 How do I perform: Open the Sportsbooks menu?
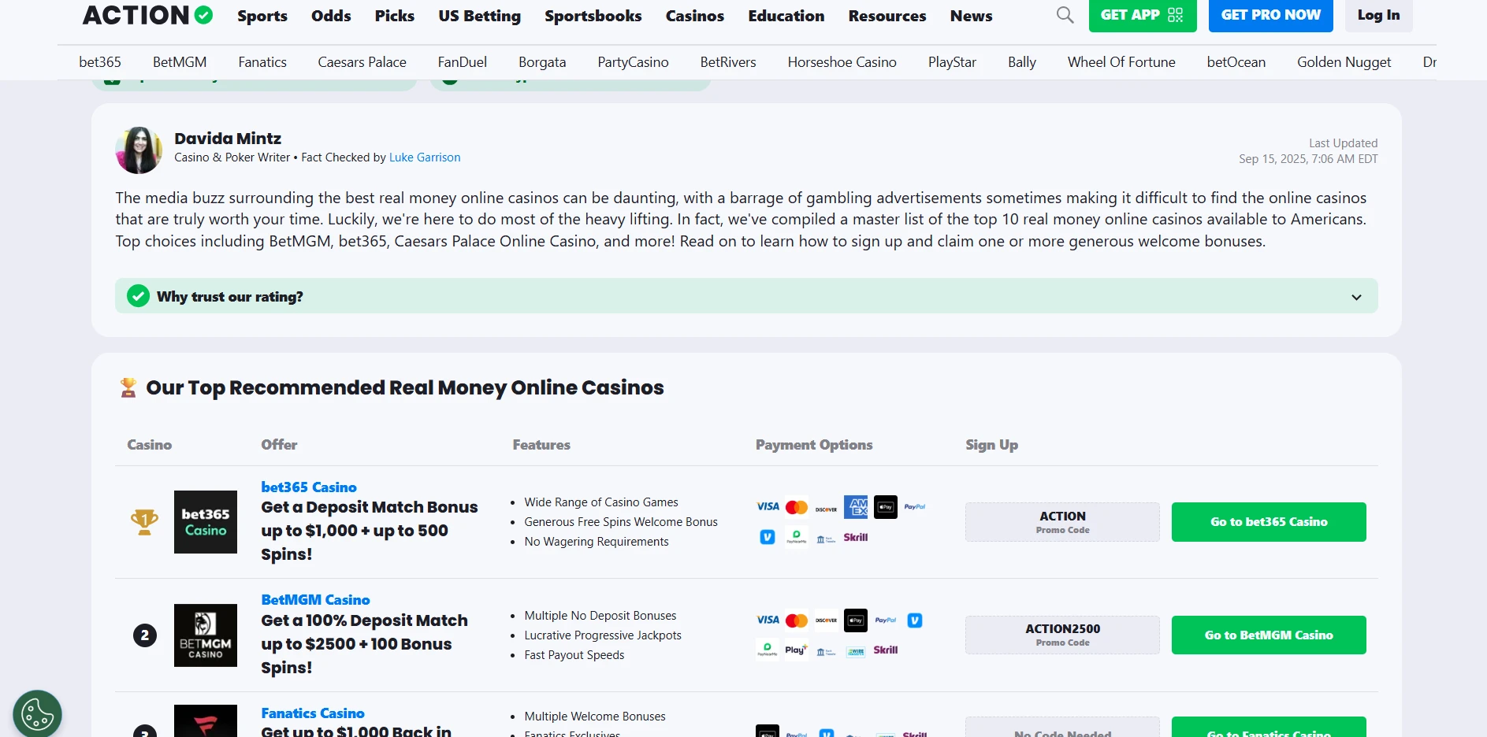click(593, 16)
